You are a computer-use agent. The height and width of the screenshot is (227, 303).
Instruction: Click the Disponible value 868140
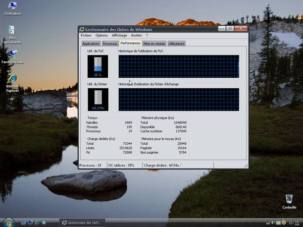[181, 127]
